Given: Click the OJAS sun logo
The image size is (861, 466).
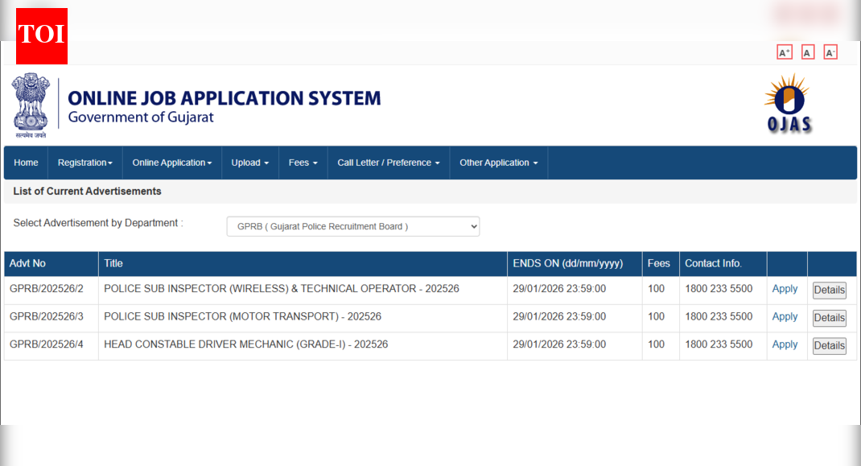Looking at the screenshot, I should pyautogui.click(x=788, y=104).
